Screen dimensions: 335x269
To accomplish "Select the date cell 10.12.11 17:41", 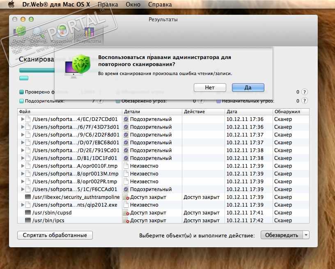I will tap(245, 213).
